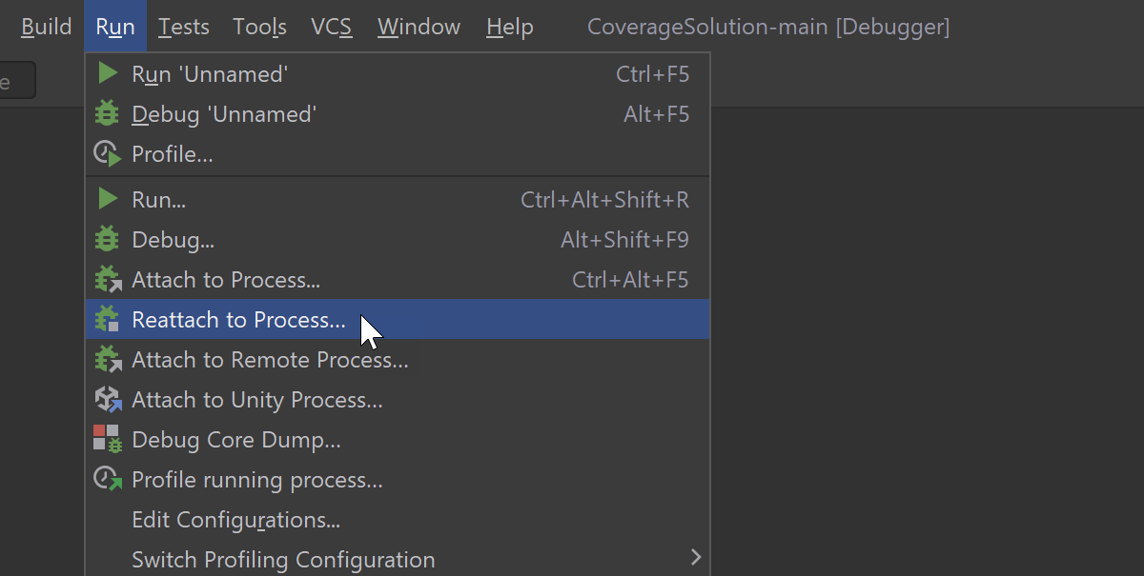Screen dimensions: 1144x576
Task: Open the Tests menu
Action: click(x=184, y=27)
